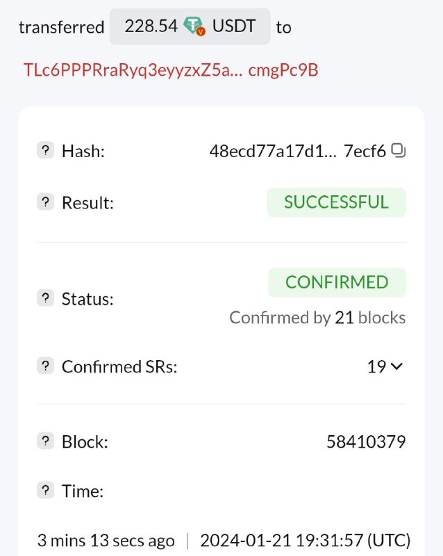Viewport: 443px width, 556px height.
Task: Copy the transaction hash
Action: click(399, 150)
